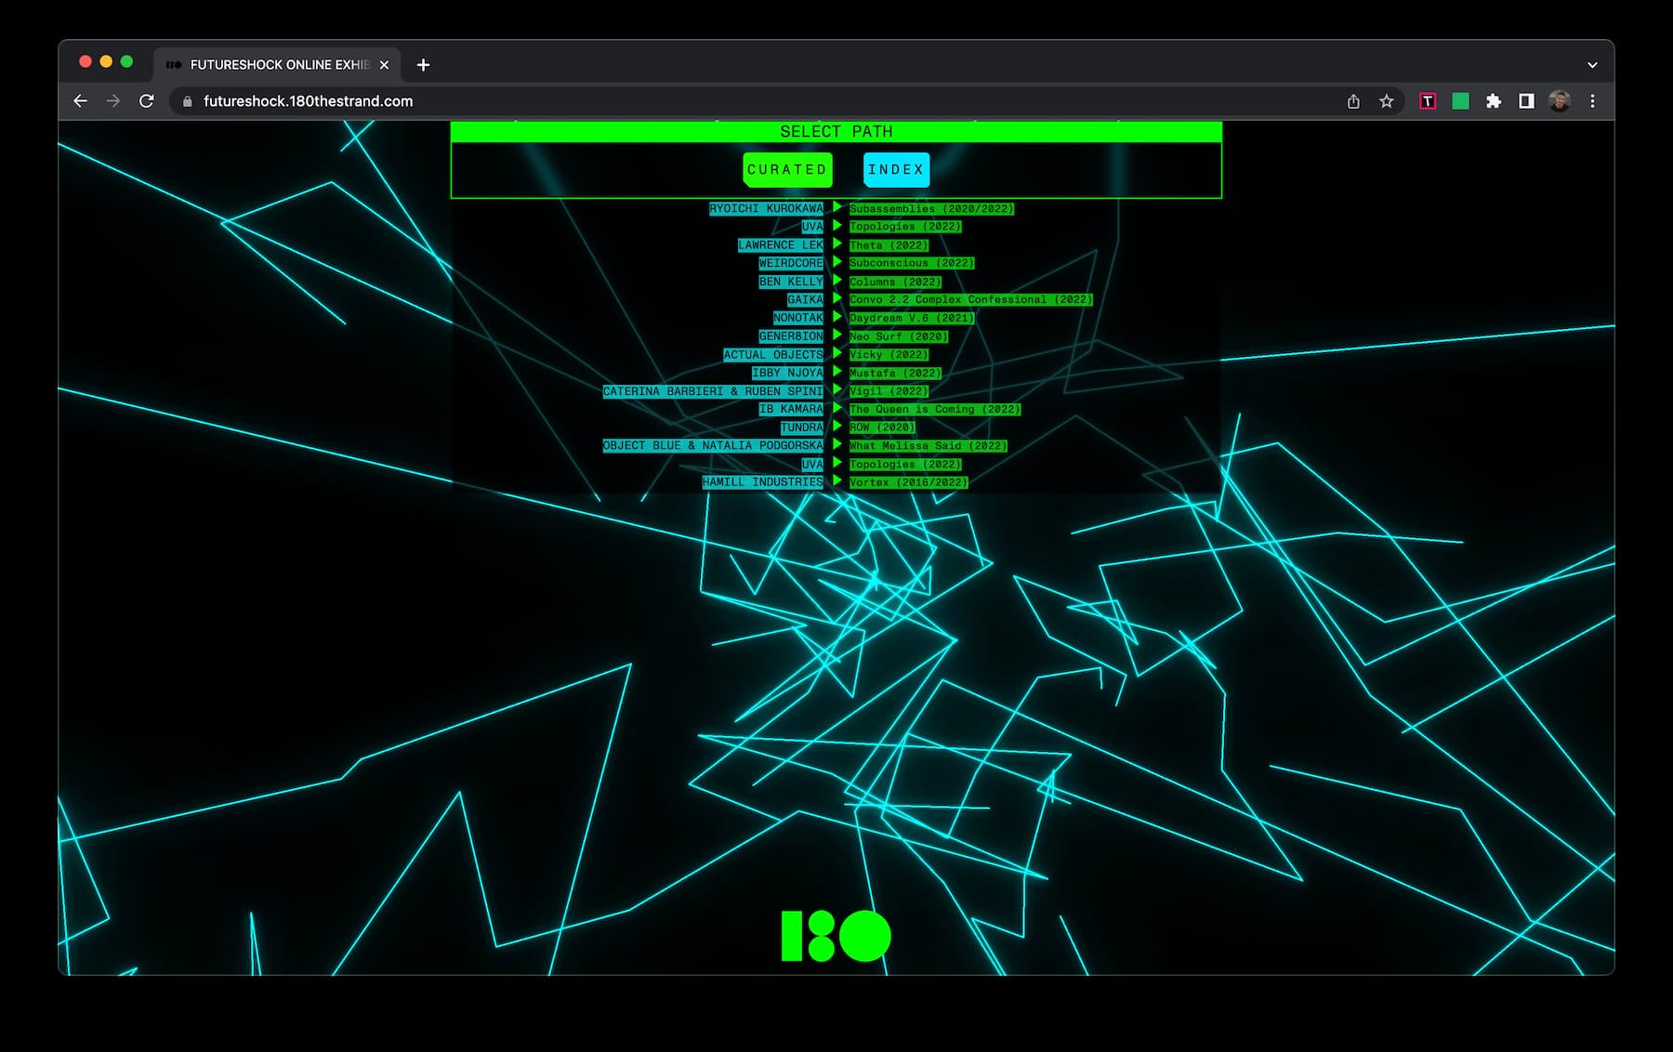Screen dimensions: 1673x1052
Task: Open the red T extension
Action: pyautogui.click(x=1428, y=101)
